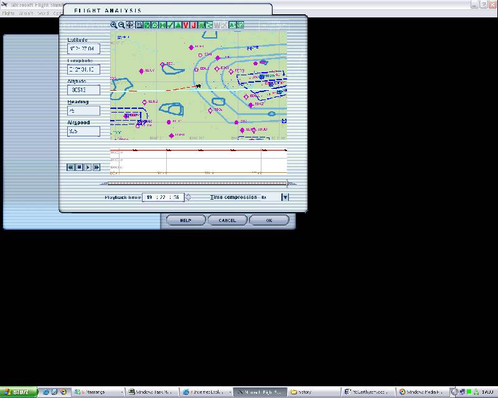Toggle airspace boundaries layer icon

pyautogui.click(x=201, y=25)
